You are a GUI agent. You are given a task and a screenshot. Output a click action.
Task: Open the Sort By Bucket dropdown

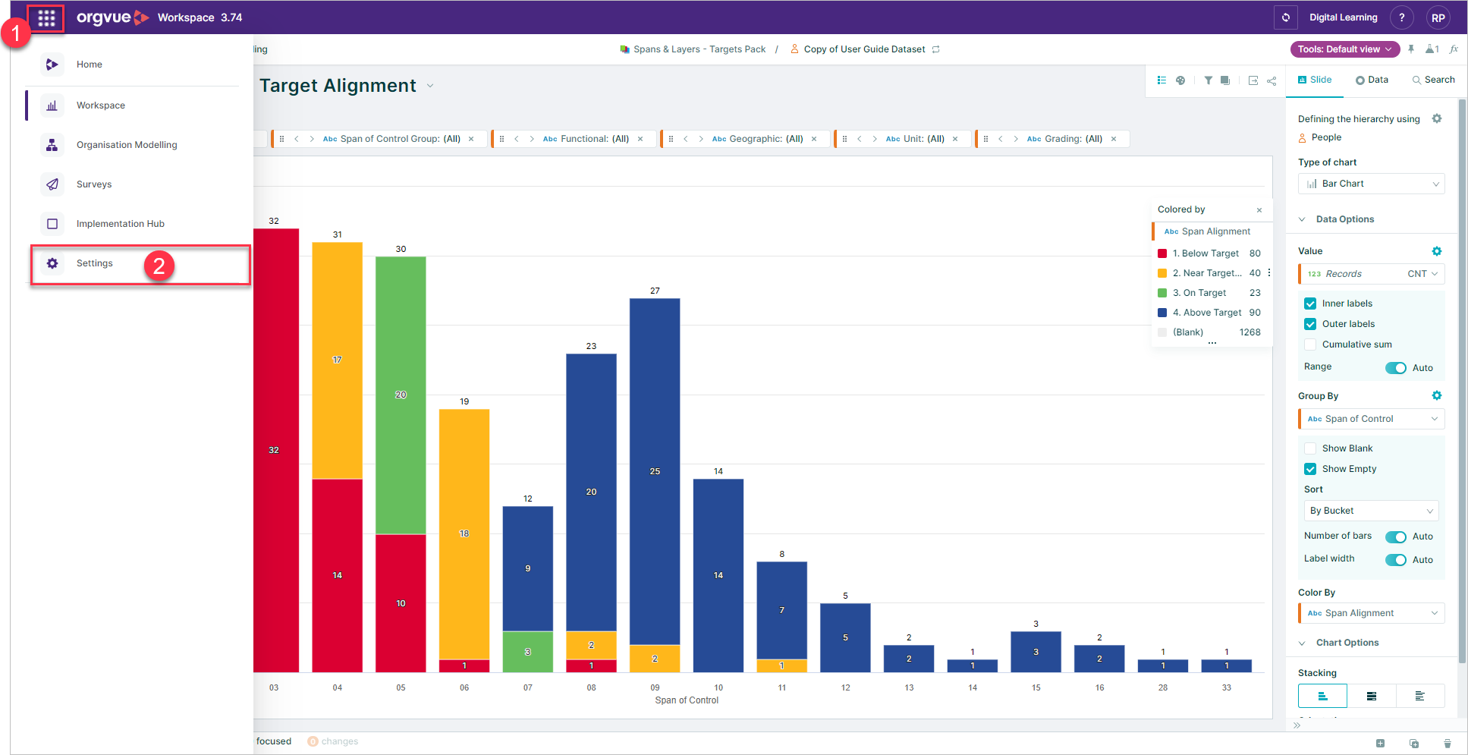point(1372,511)
